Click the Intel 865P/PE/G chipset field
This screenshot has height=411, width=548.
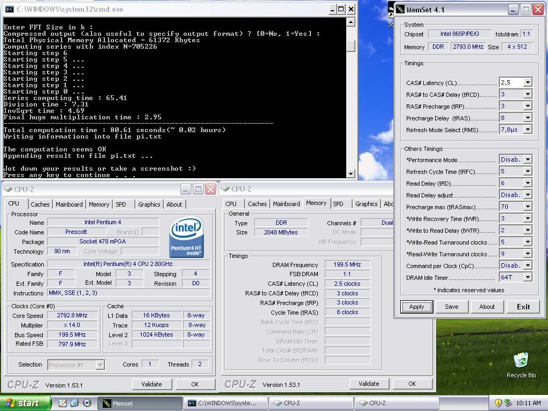(460, 34)
